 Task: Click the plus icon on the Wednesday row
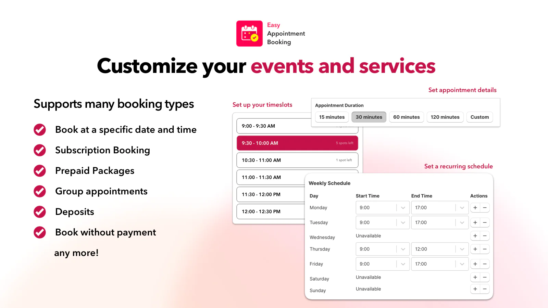click(x=475, y=236)
